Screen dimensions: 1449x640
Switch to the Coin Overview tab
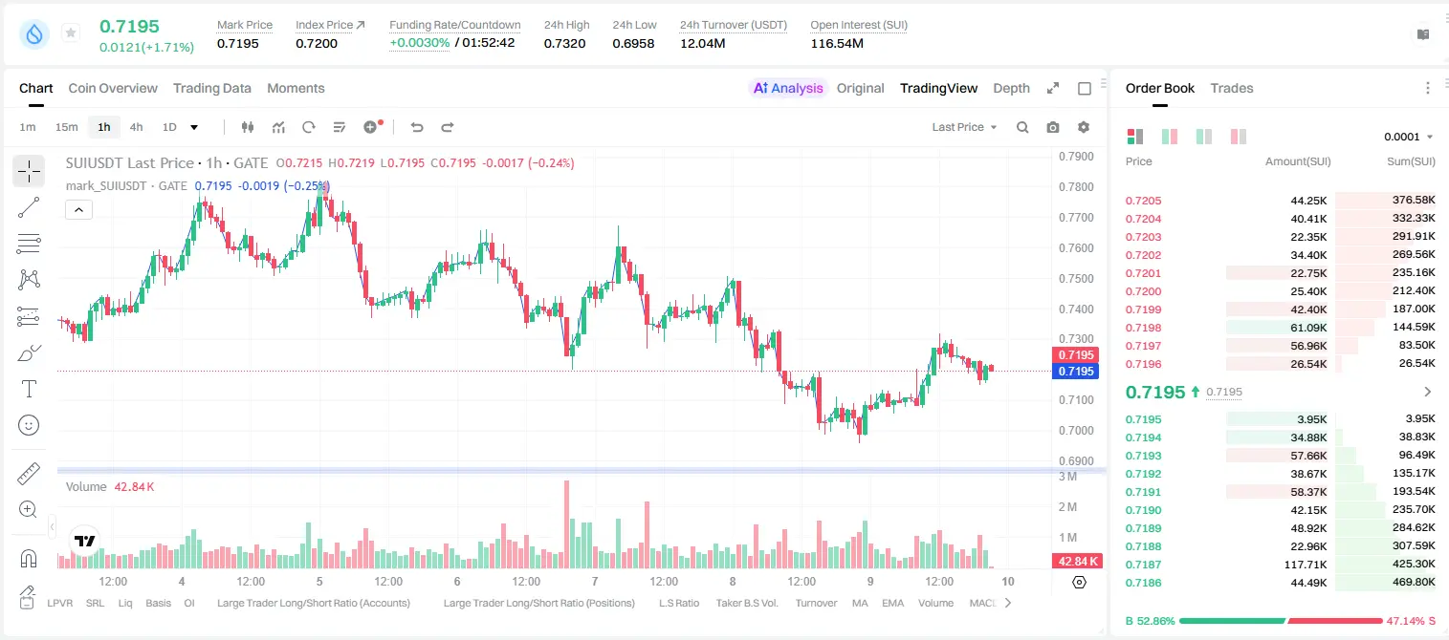(113, 88)
